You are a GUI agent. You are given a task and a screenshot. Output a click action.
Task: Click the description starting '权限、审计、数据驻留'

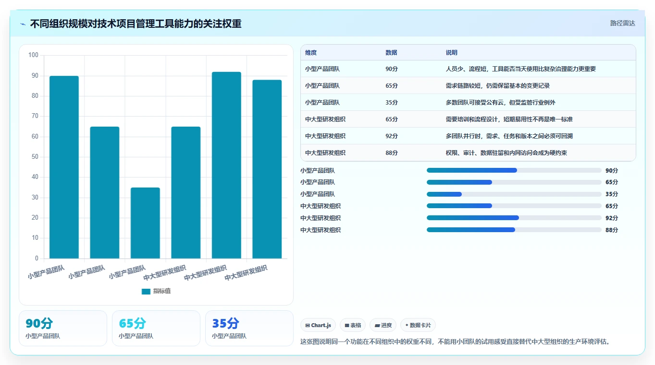[x=507, y=153]
